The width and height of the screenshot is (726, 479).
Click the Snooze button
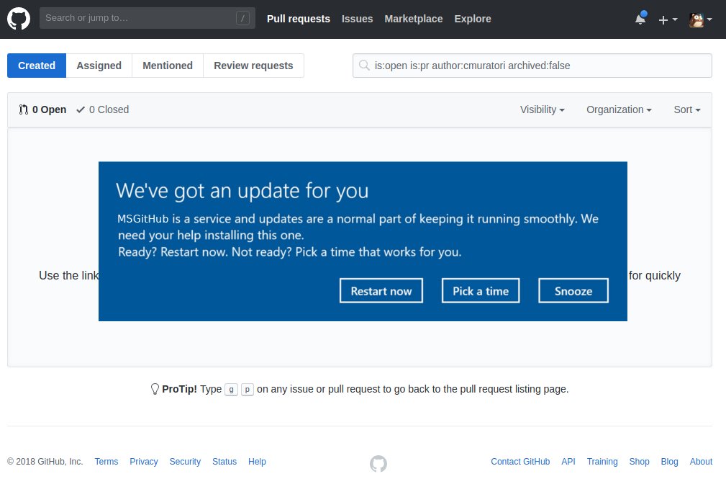point(573,291)
